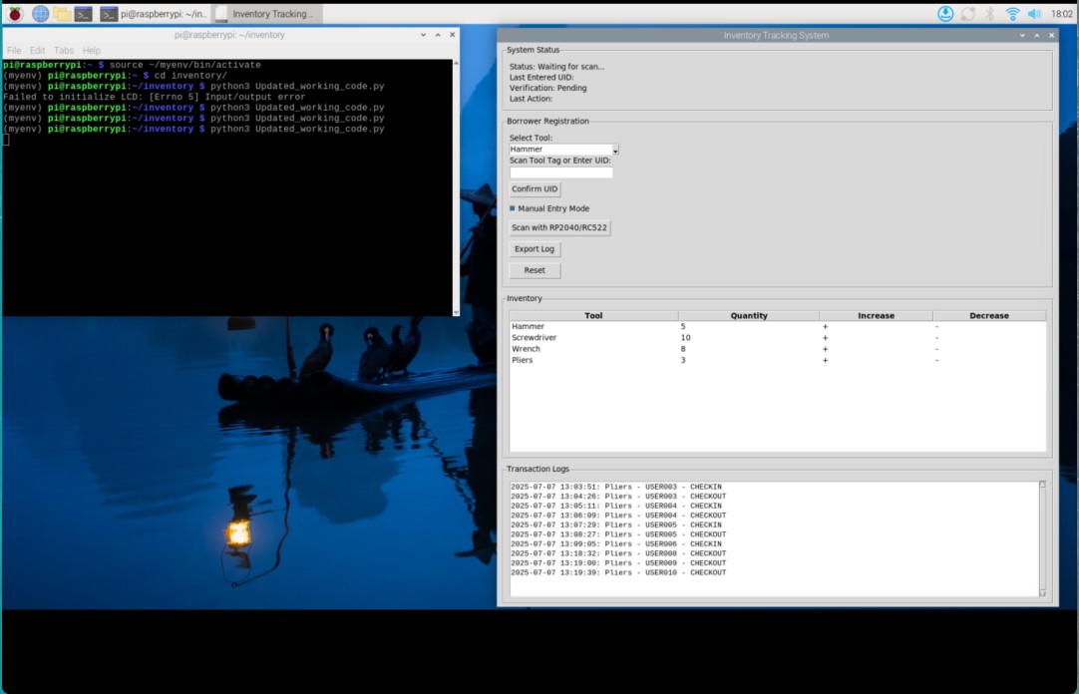Click the Failed to initialize LCD error line
Image resolution: width=1079 pixels, height=694 pixels.
click(155, 97)
